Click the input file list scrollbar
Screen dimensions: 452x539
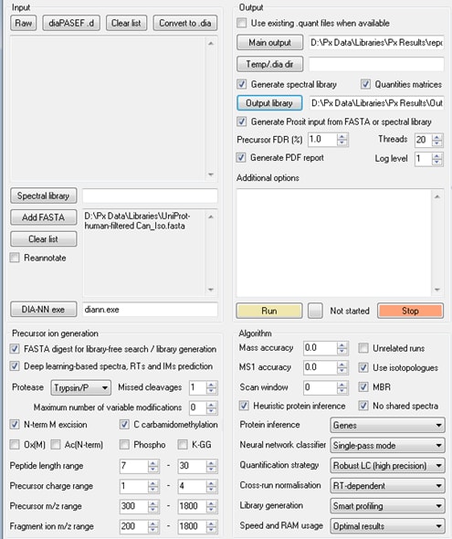(x=211, y=109)
